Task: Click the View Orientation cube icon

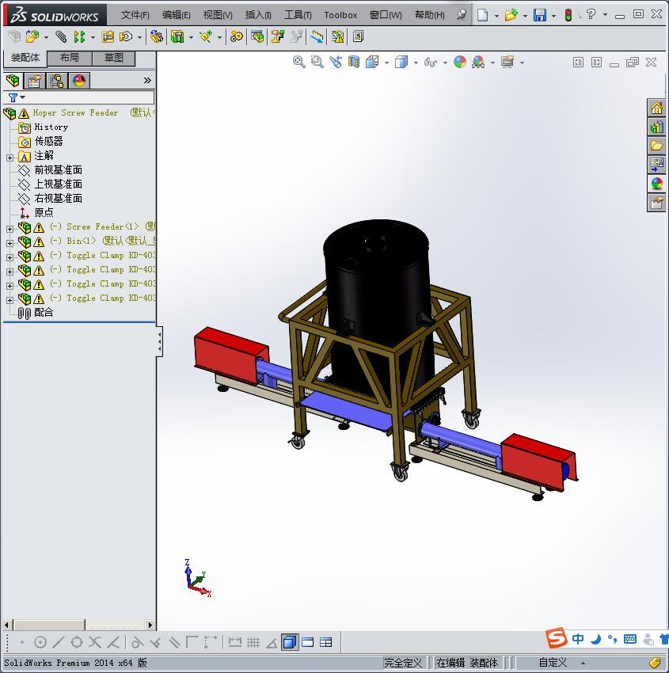Action: pos(372,63)
